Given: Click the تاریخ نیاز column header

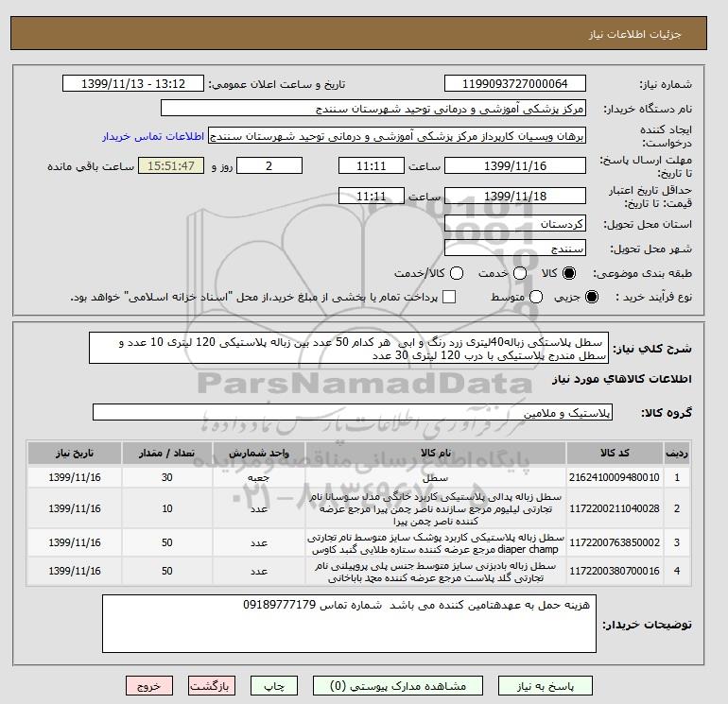Looking at the screenshot, I should (x=75, y=453).
